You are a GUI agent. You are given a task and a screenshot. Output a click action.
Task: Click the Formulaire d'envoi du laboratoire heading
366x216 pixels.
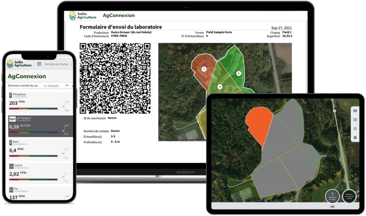(121, 27)
